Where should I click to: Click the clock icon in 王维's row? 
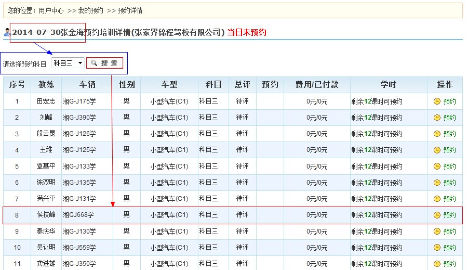437,150
